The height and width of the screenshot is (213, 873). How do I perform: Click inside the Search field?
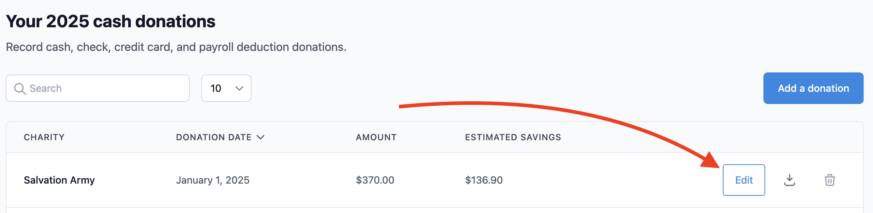(x=98, y=88)
